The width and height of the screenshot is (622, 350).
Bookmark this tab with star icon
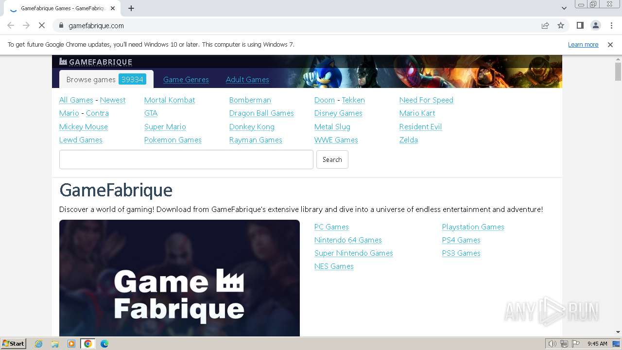[x=561, y=25]
